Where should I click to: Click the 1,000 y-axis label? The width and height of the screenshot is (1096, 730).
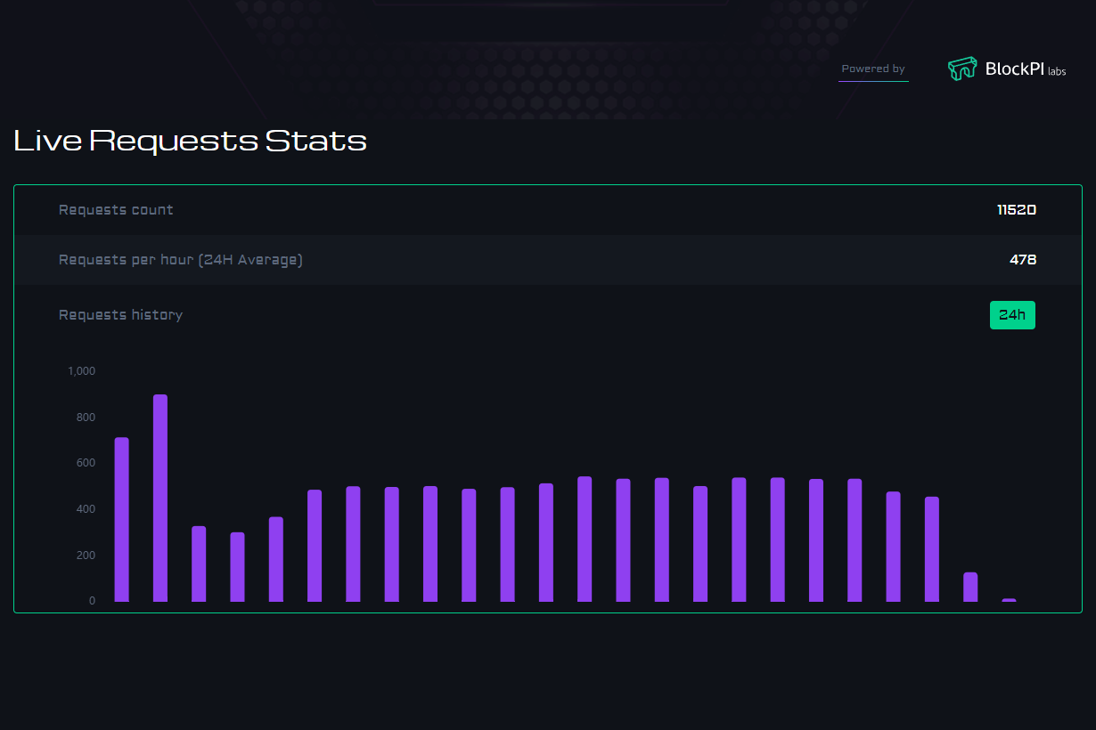[82, 371]
